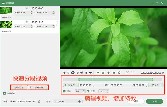Screen dimensions: 167x107
Task: Click the 快速分段 button
Action: pos(39,88)
